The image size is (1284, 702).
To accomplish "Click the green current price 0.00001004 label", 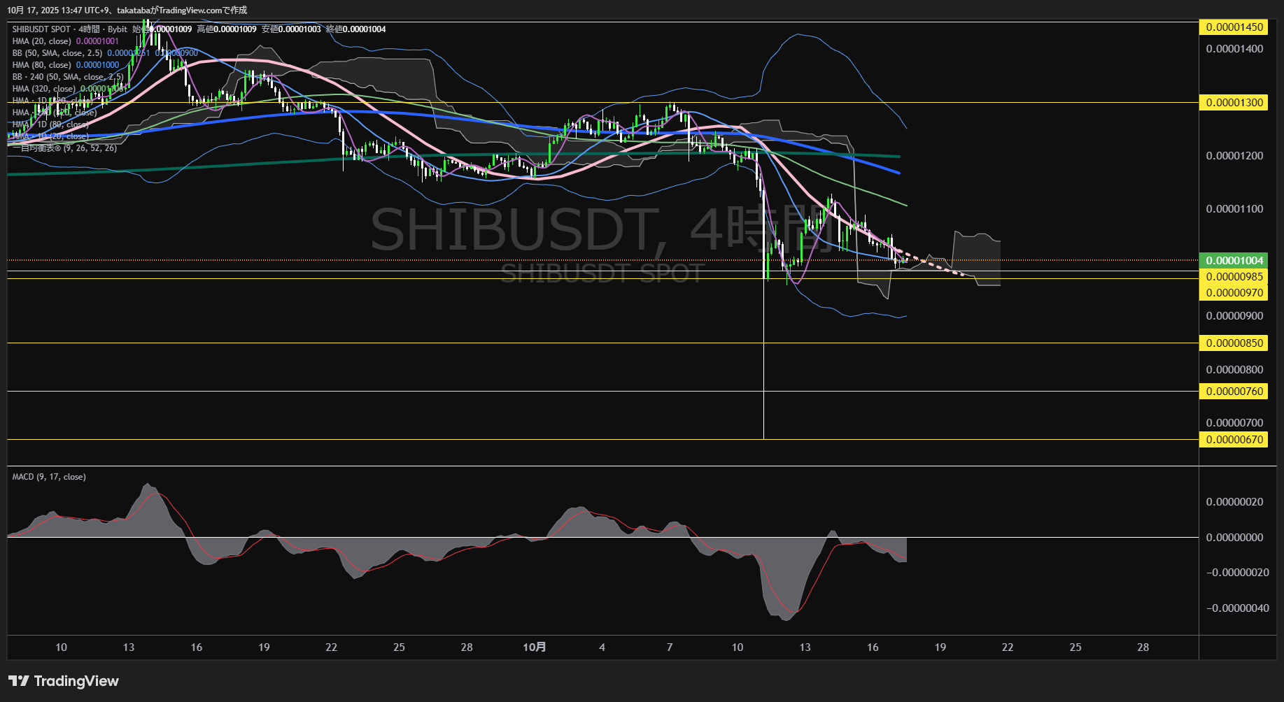I will click(1234, 261).
